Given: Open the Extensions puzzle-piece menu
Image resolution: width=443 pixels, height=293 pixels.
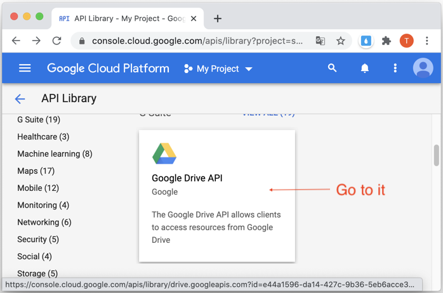Looking at the screenshot, I should click(x=387, y=41).
